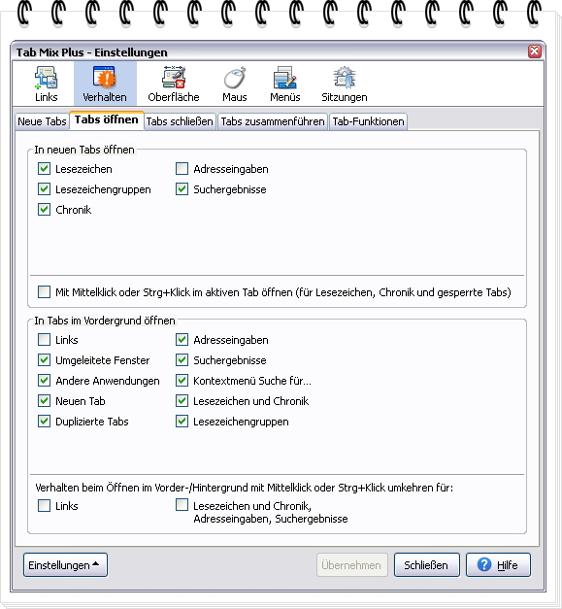562x609 pixels.
Task: Uncheck Adresseingaben in foreground tabs section
Action: pos(182,339)
